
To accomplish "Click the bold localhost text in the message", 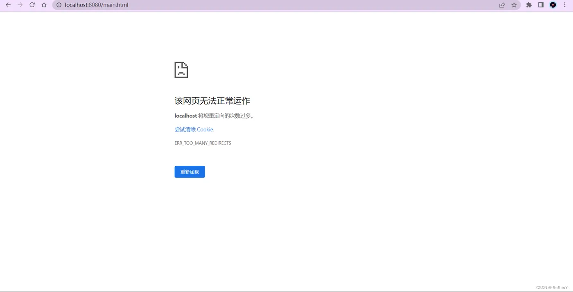I will click(185, 116).
